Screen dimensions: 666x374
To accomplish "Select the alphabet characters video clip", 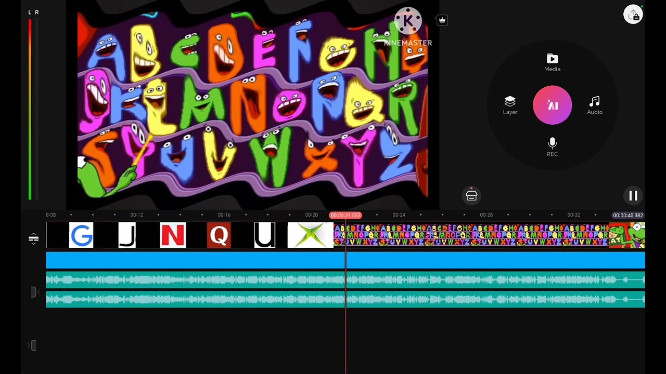I will (x=471, y=235).
